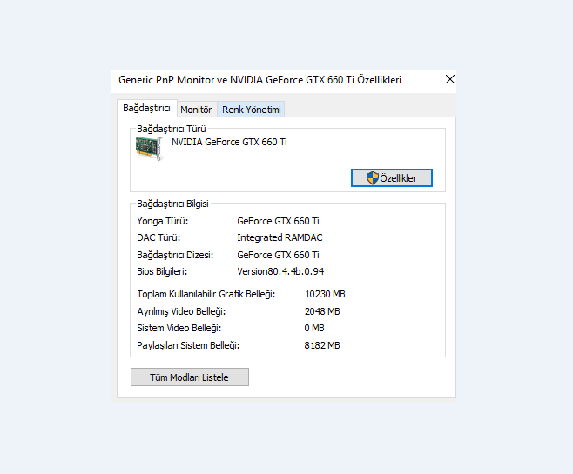Click the graphics card adapter icon
573x474 pixels.
tap(149, 148)
